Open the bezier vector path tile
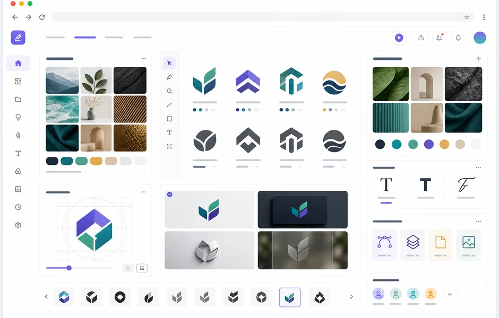The image size is (499, 318). click(384, 245)
